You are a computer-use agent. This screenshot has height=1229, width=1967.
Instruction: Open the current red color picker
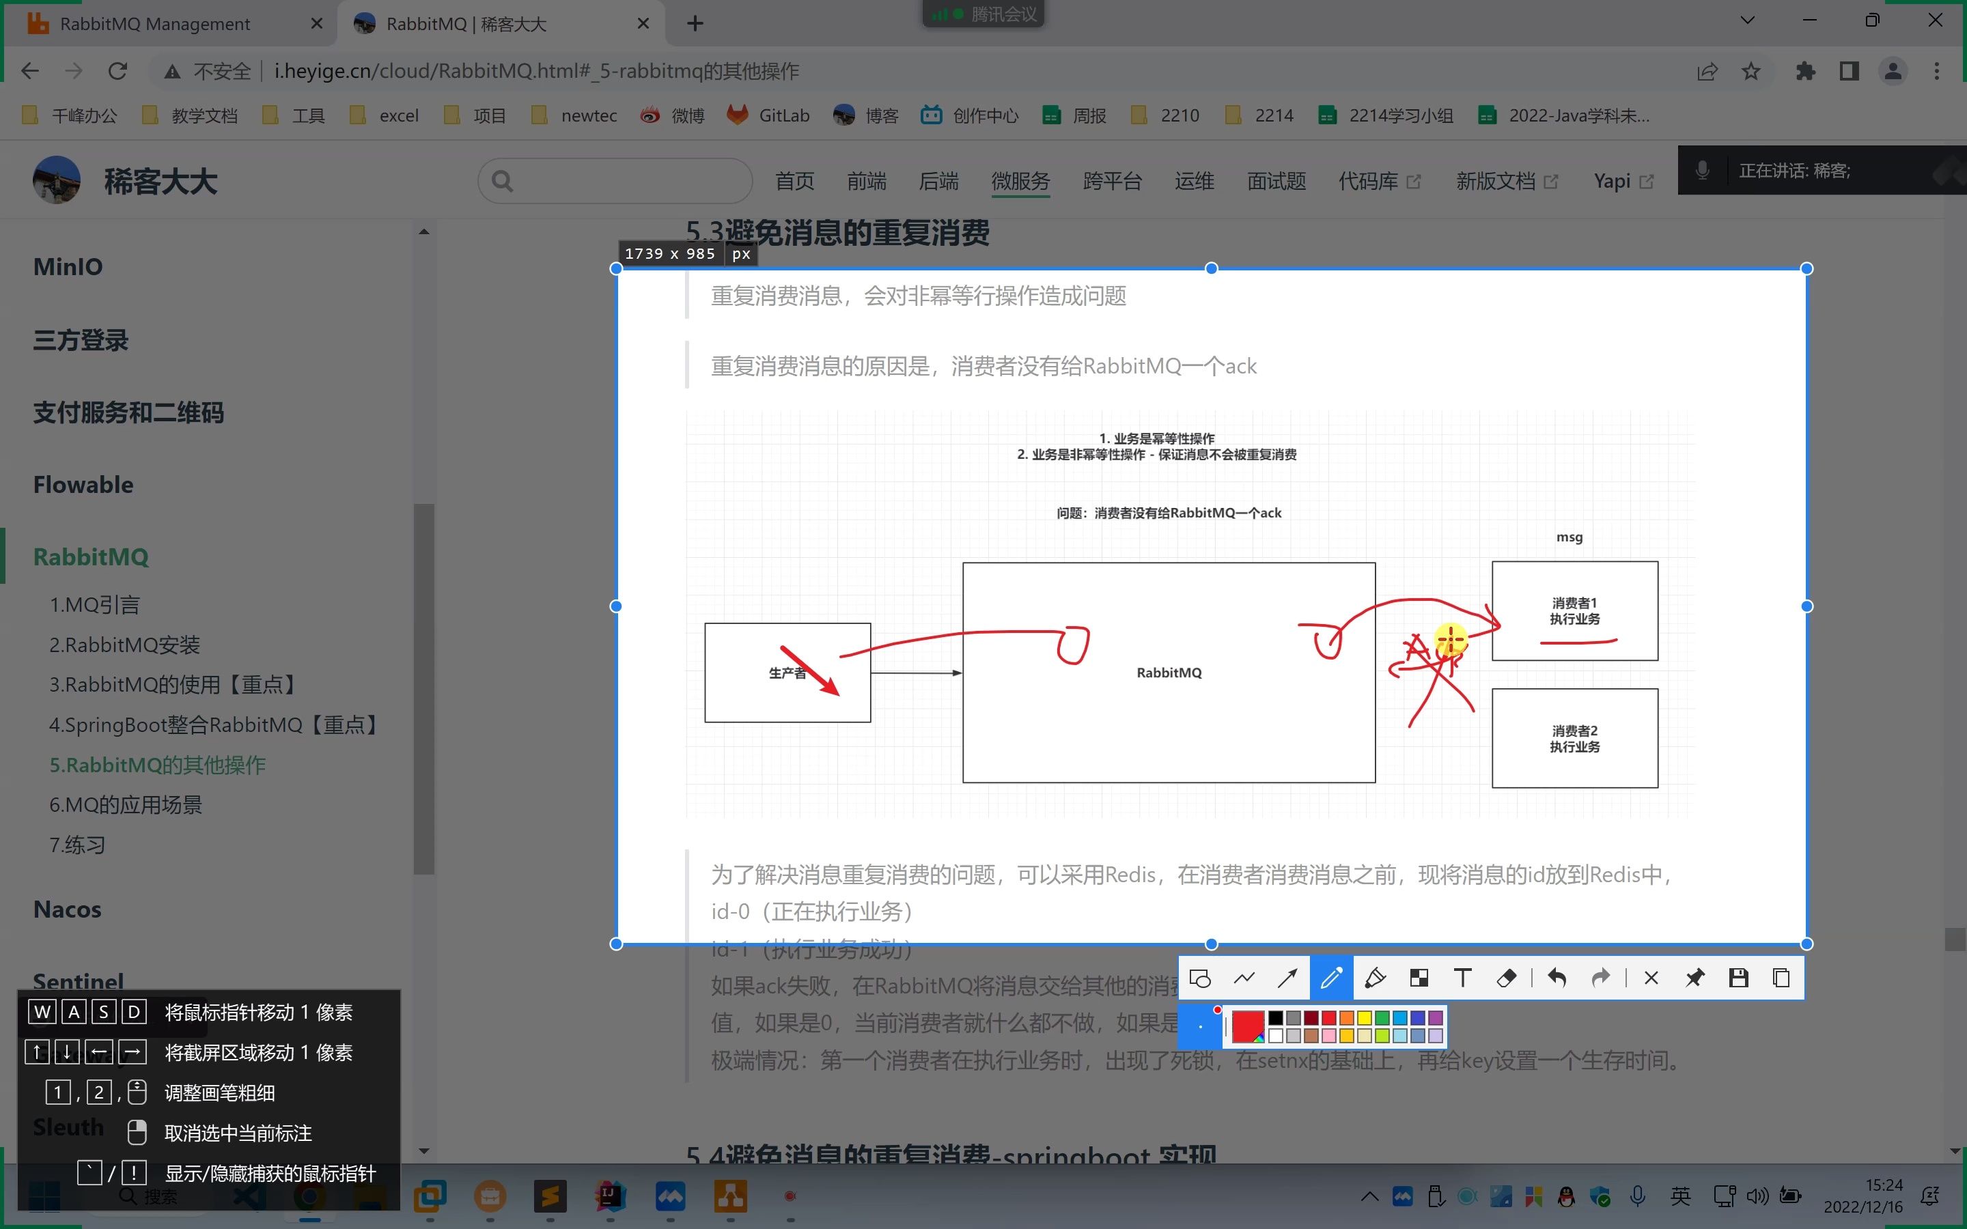(x=1248, y=1027)
